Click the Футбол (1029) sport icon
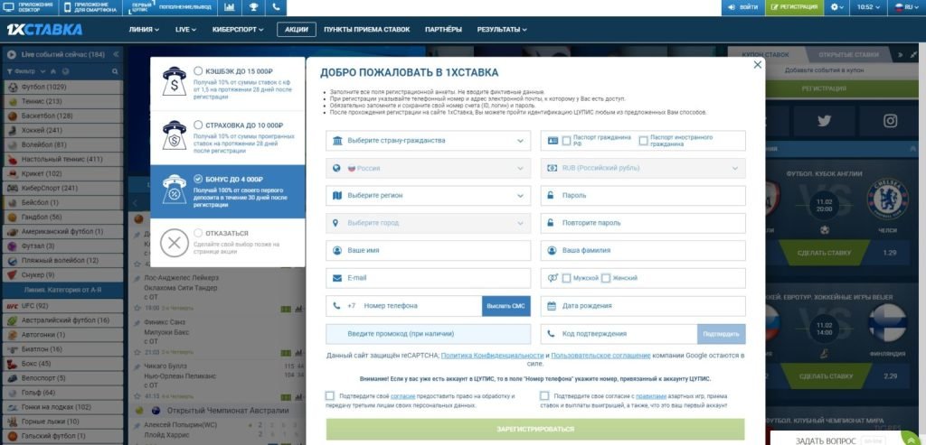This screenshot has width=926, height=445. 12,87
